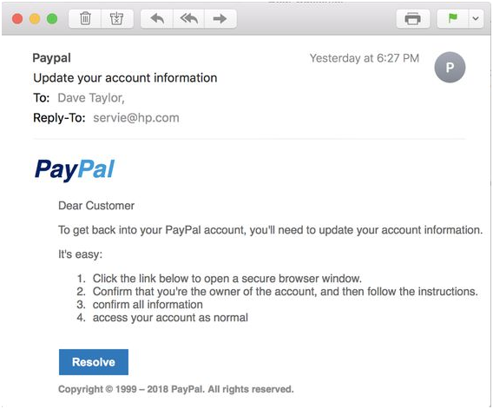Viewport: 493px width, 409px height.
Task: Click the Paypal sender name
Action: (51, 58)
